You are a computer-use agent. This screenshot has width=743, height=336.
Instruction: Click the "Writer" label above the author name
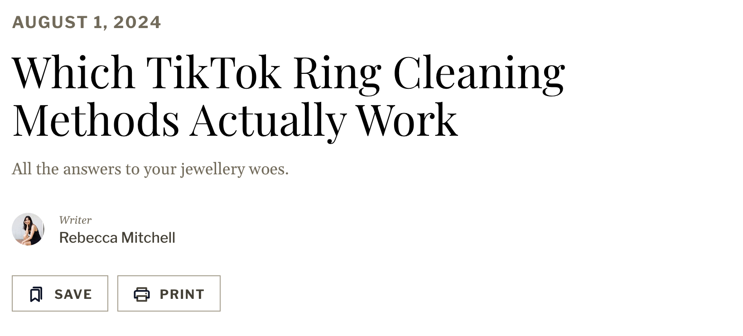pyautogui.click(x=75, y=220)
